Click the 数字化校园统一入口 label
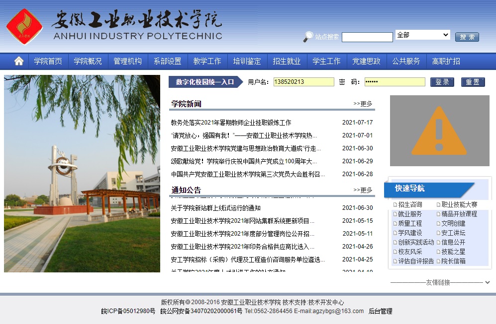Screen dimensions: 496x324 (205, 82)
